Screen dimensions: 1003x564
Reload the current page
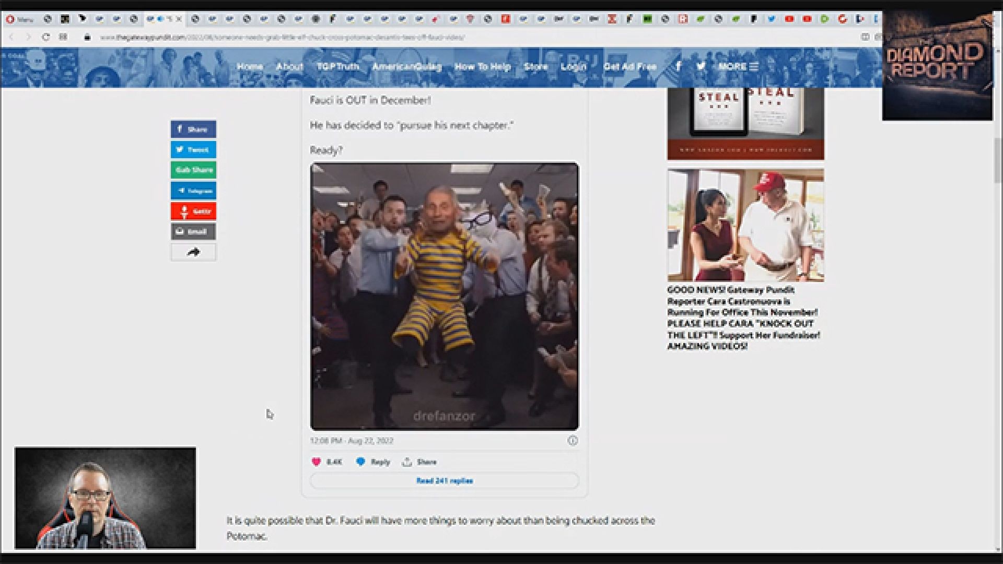[46, 37]
